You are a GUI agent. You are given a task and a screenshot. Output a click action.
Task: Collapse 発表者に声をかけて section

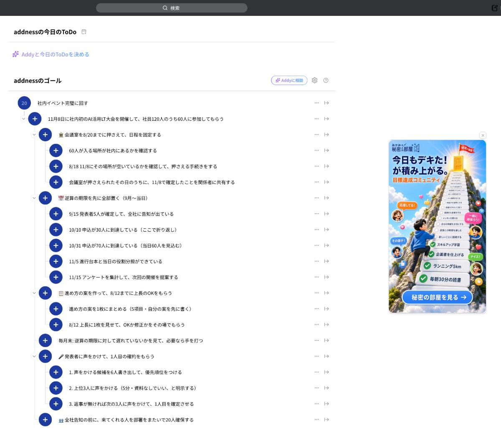(x=34, y=356)
